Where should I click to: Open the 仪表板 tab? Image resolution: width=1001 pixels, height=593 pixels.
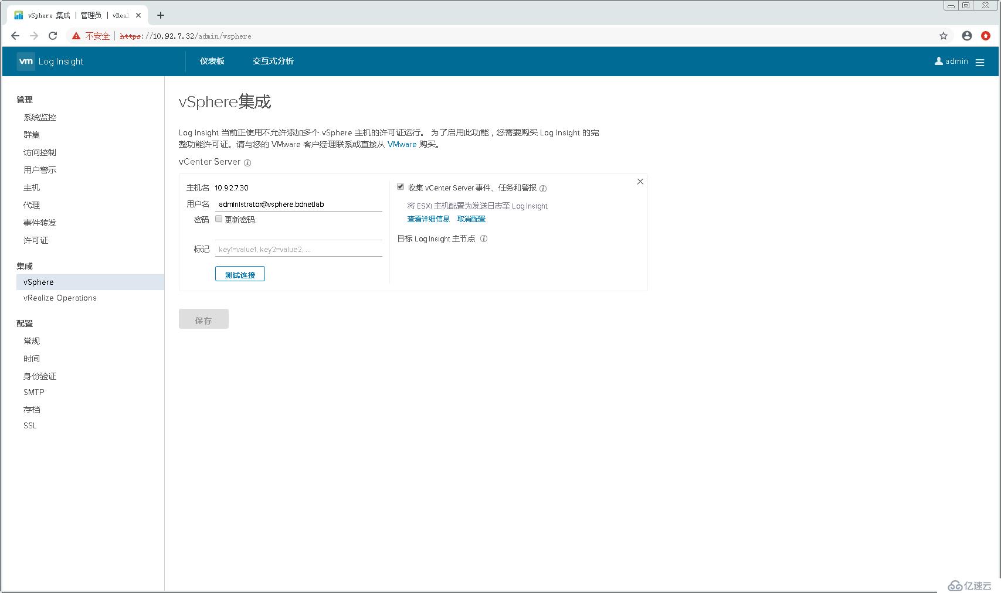click(x=212, y=61)
